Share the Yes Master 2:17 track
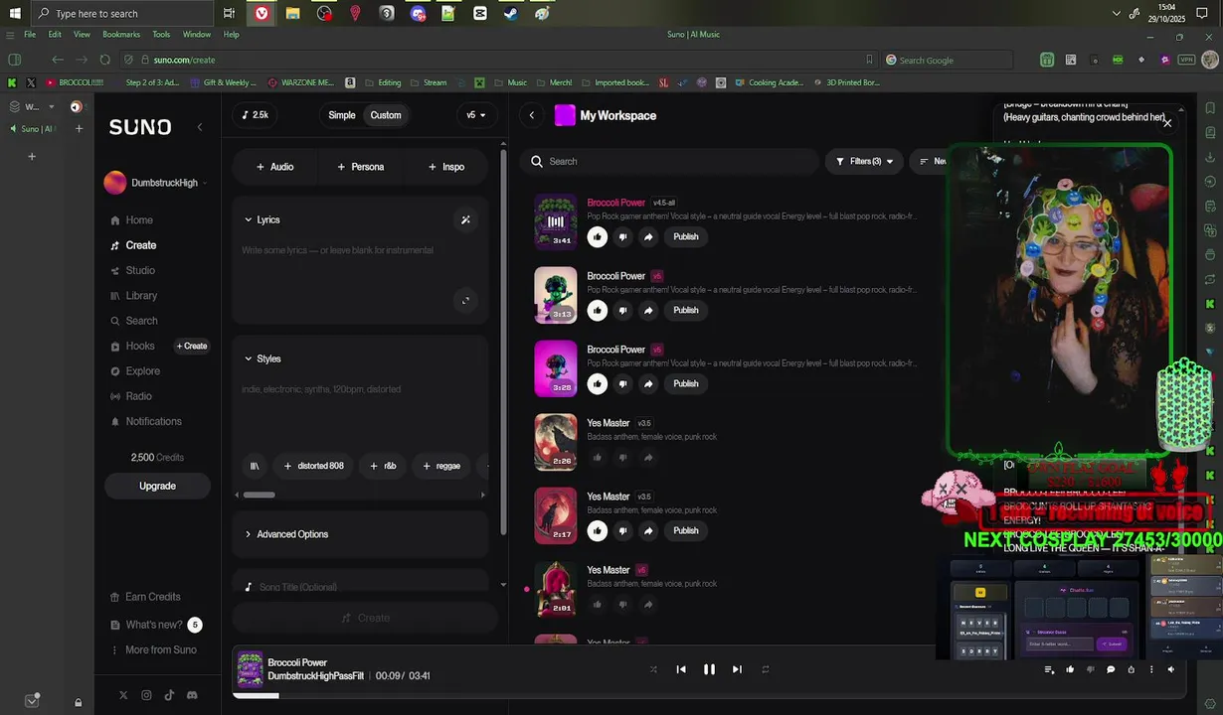The width and height of the screenshot is (1223, 715). [648, 530]
